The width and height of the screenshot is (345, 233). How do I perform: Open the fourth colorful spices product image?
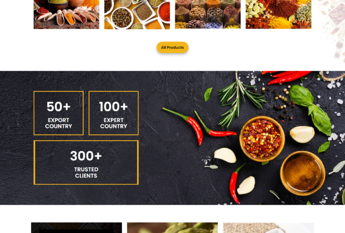pyautogui.click(x=278, y=14)
